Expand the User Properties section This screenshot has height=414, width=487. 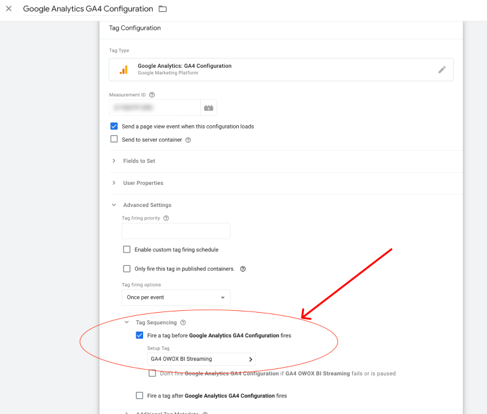(142, 183)
